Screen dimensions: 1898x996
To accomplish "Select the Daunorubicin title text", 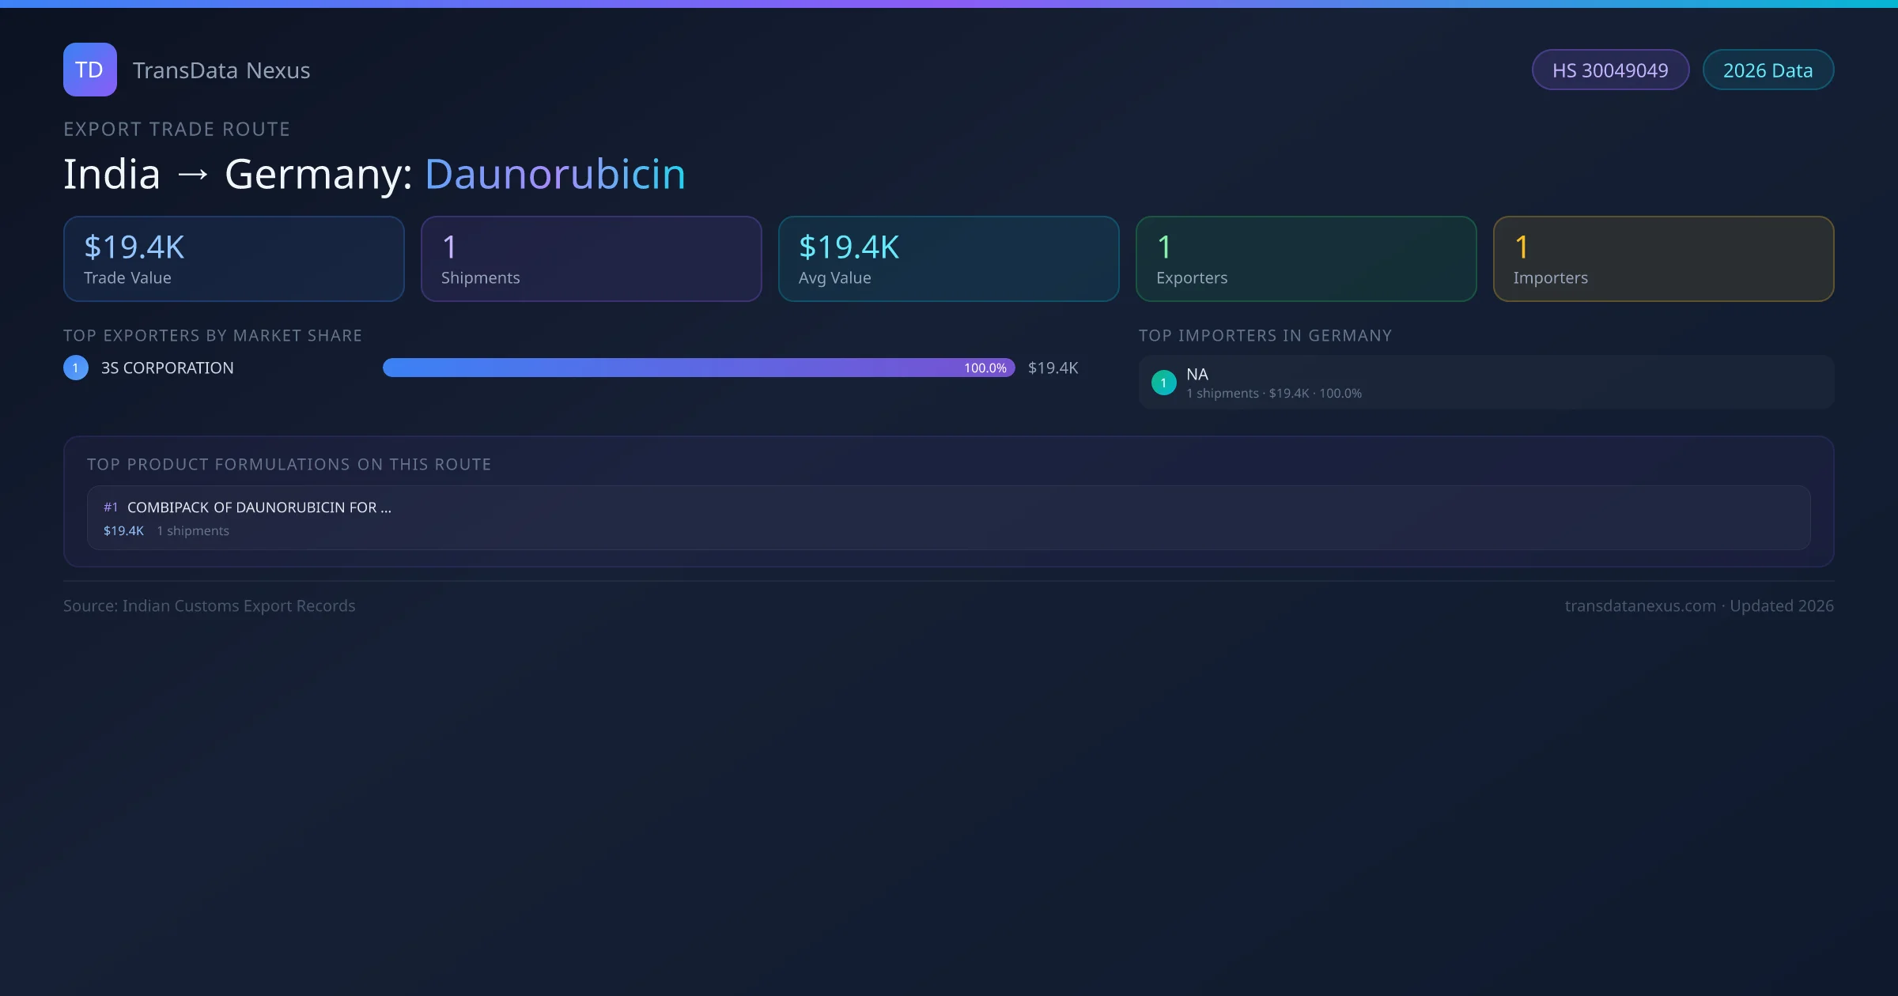I will point(554,174).
